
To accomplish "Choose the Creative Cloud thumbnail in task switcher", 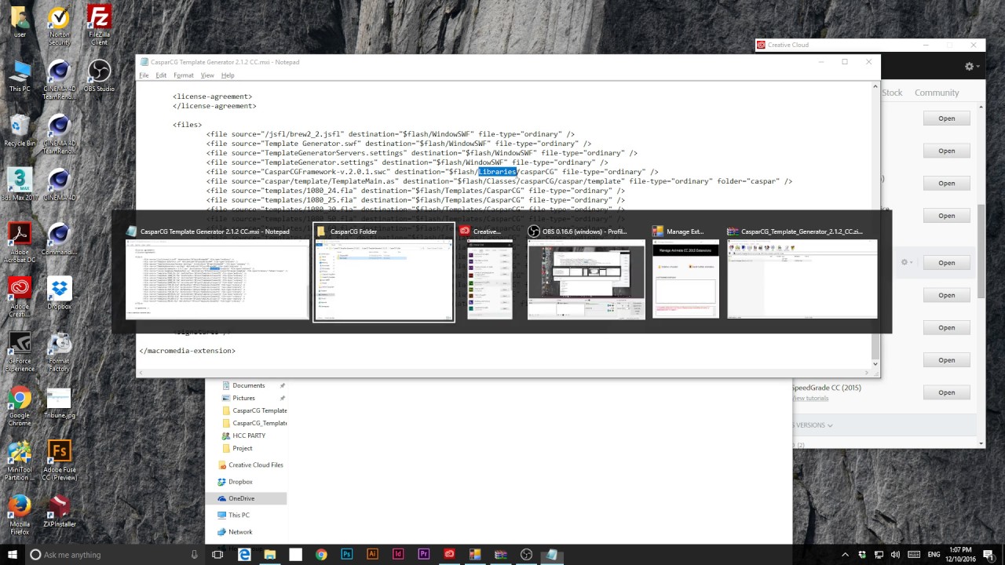I will click(x=490, y=272).
